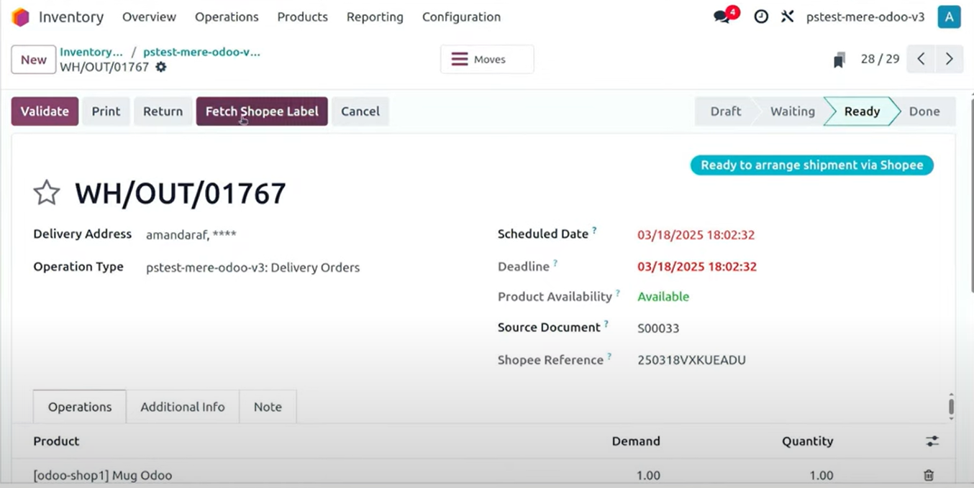Select the Operations tab
974x488 pixels.
click(x=80, y=407)
